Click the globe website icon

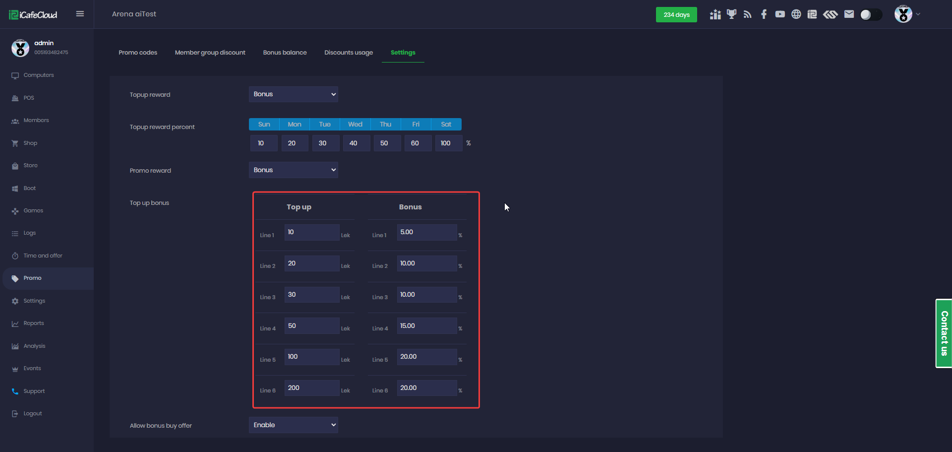796,14
